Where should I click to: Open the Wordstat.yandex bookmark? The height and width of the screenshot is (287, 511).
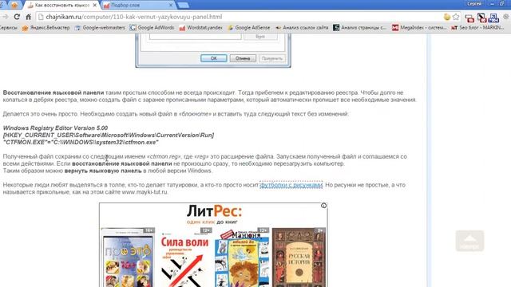(200, 28)
